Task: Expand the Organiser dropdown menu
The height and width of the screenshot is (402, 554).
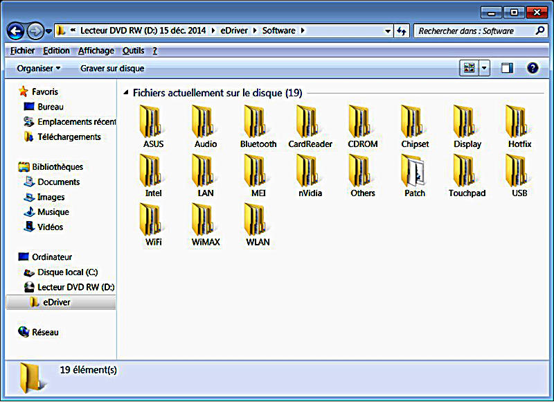Action: [x=39, y=68]
